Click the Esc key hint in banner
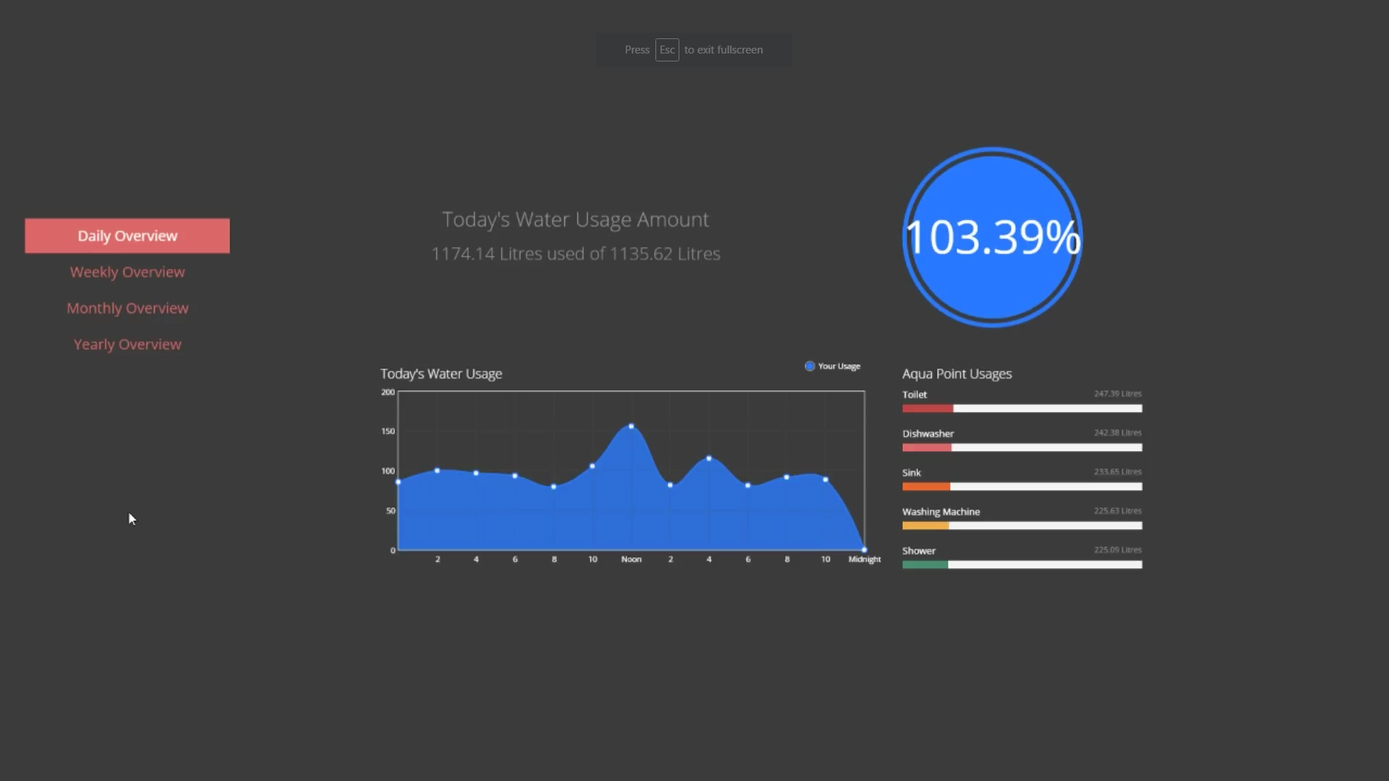1389x781 pixels. (x=667, y=50)
